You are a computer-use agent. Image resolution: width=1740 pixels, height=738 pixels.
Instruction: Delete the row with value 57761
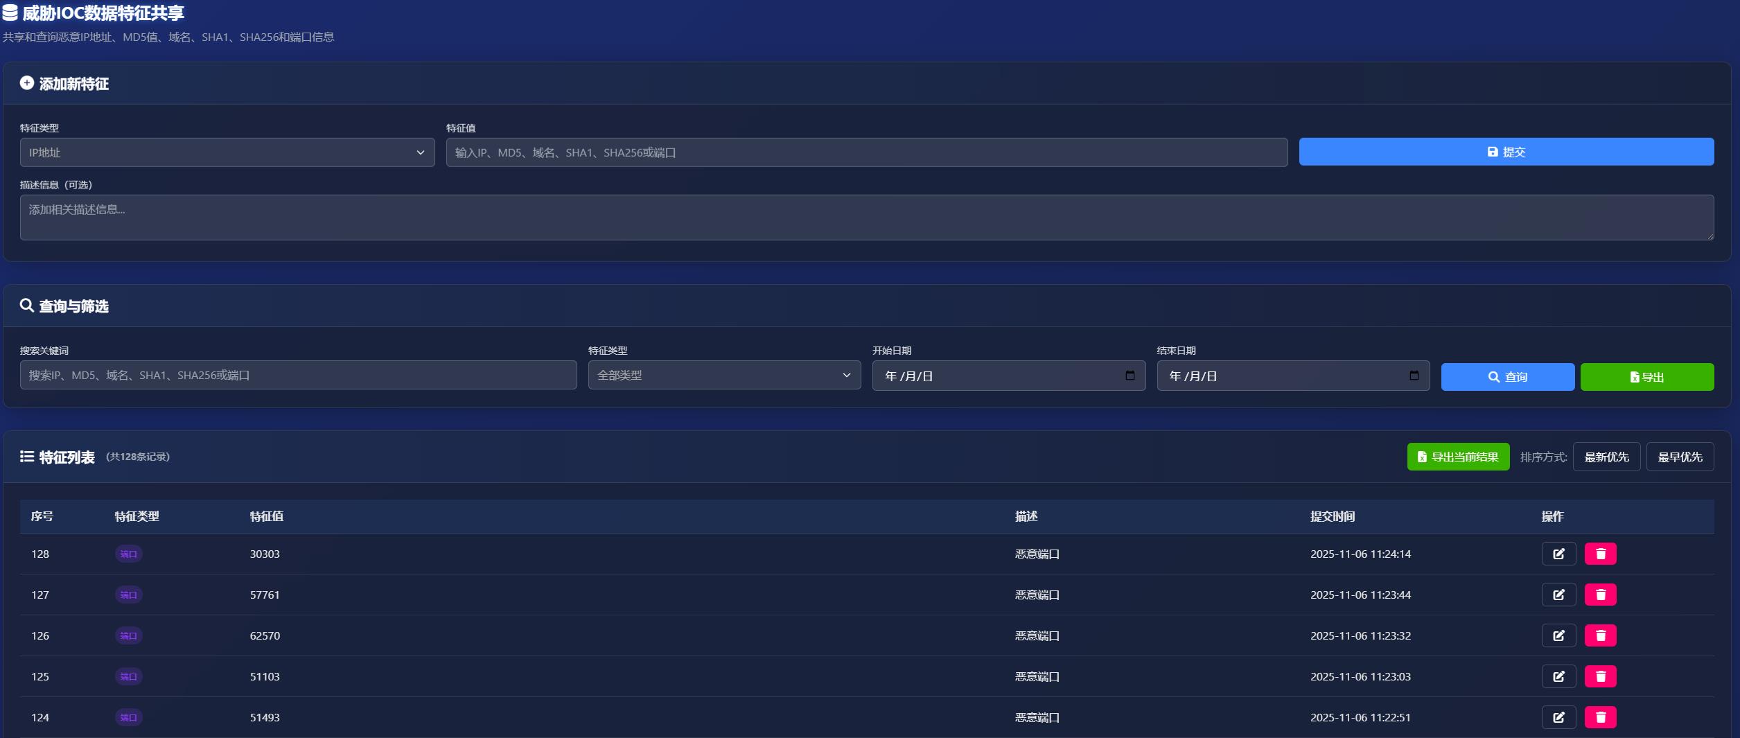(1600, 595)
